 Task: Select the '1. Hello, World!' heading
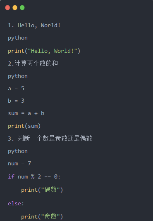tap(34, 26)
